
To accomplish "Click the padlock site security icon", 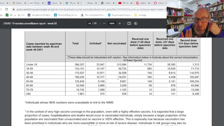I will point(14,9).
